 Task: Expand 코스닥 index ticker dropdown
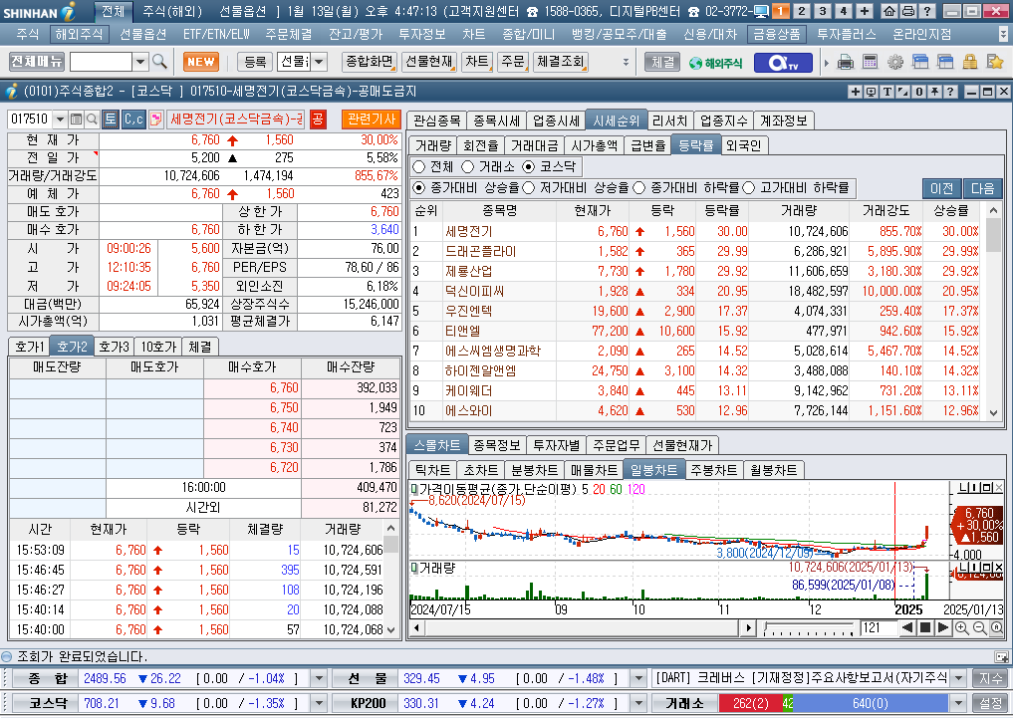[319, 702]
